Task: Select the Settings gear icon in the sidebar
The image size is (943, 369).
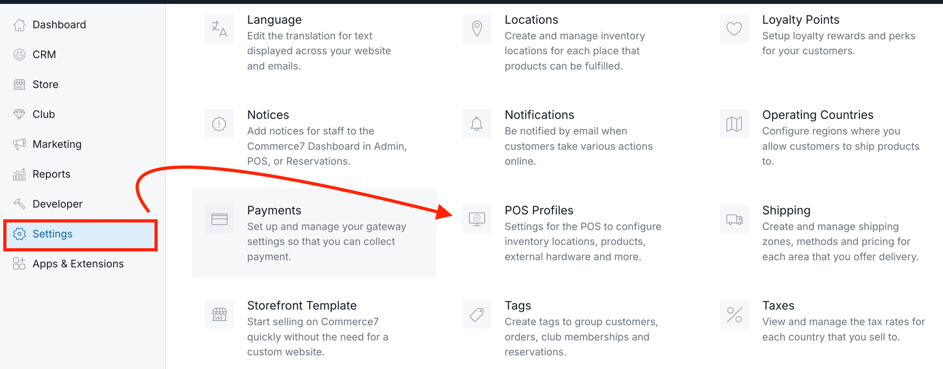Action: pyautogui.click(x=18, y=234)
